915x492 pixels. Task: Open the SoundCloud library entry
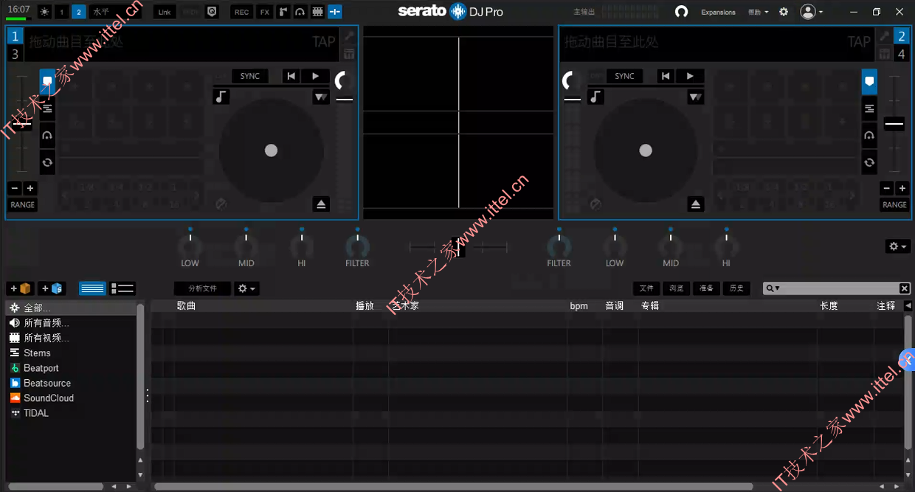[49, 398]
